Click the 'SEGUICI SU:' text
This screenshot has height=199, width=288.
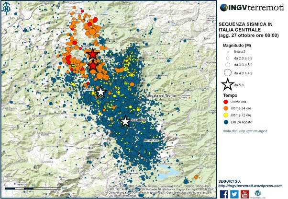point(230,181)
